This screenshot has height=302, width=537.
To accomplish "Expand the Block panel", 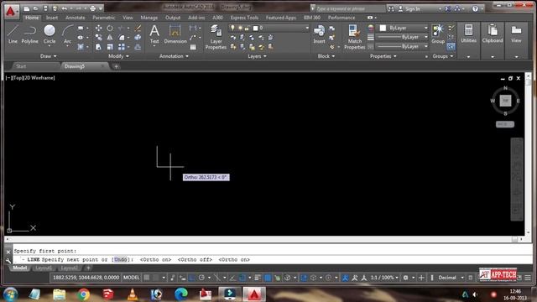I will [326, 56].
